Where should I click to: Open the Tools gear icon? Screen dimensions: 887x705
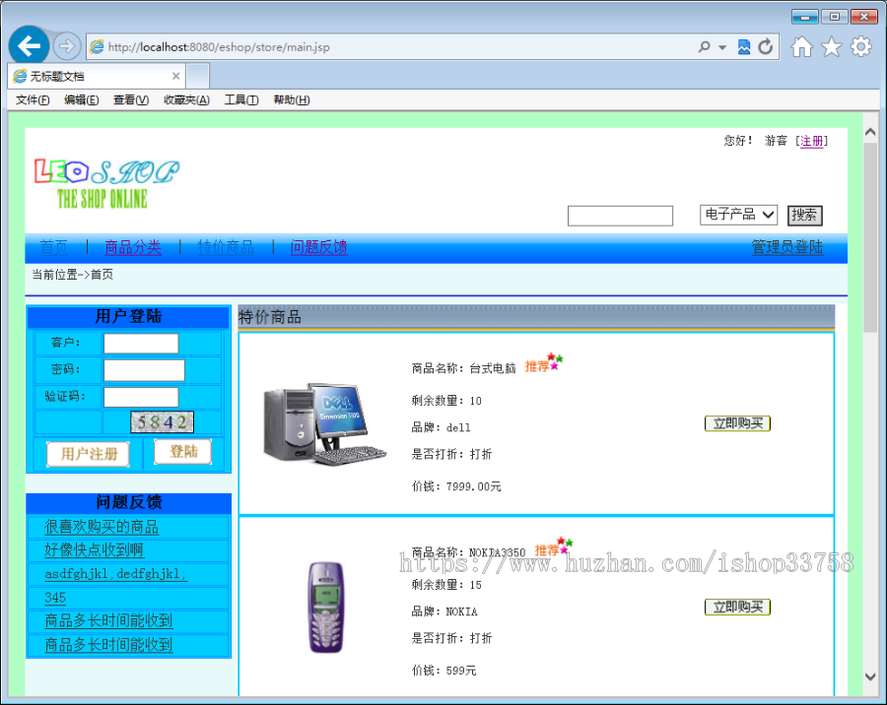point(860,46)
